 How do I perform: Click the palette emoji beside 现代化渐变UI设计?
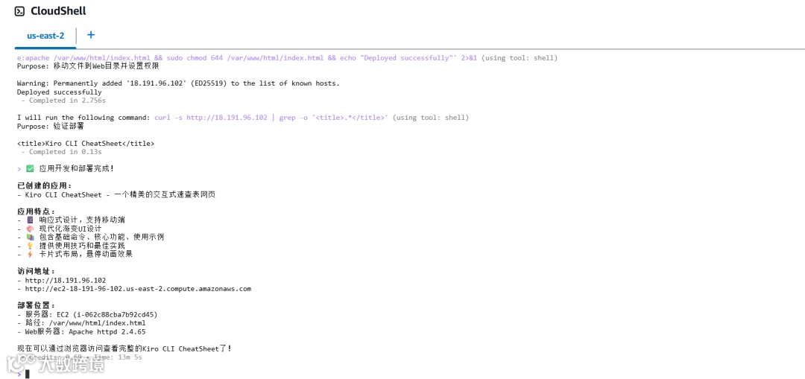click(x=30, y=229)
